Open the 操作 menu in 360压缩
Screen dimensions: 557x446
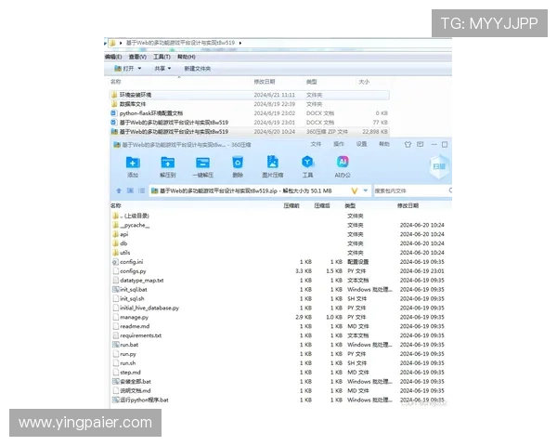point(339,144)
